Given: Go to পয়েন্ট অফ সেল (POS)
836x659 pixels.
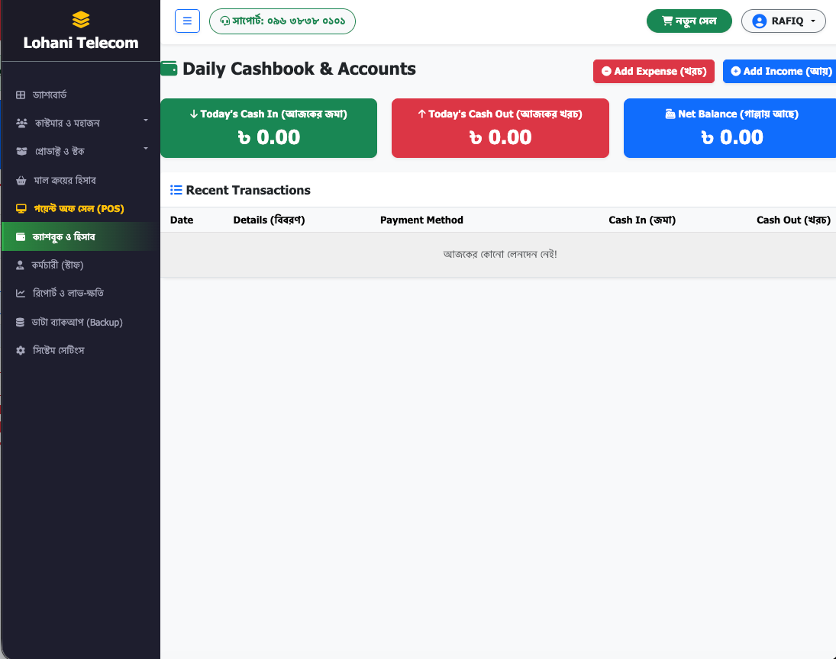Looking at the screenshot, I should coord(80,208).
